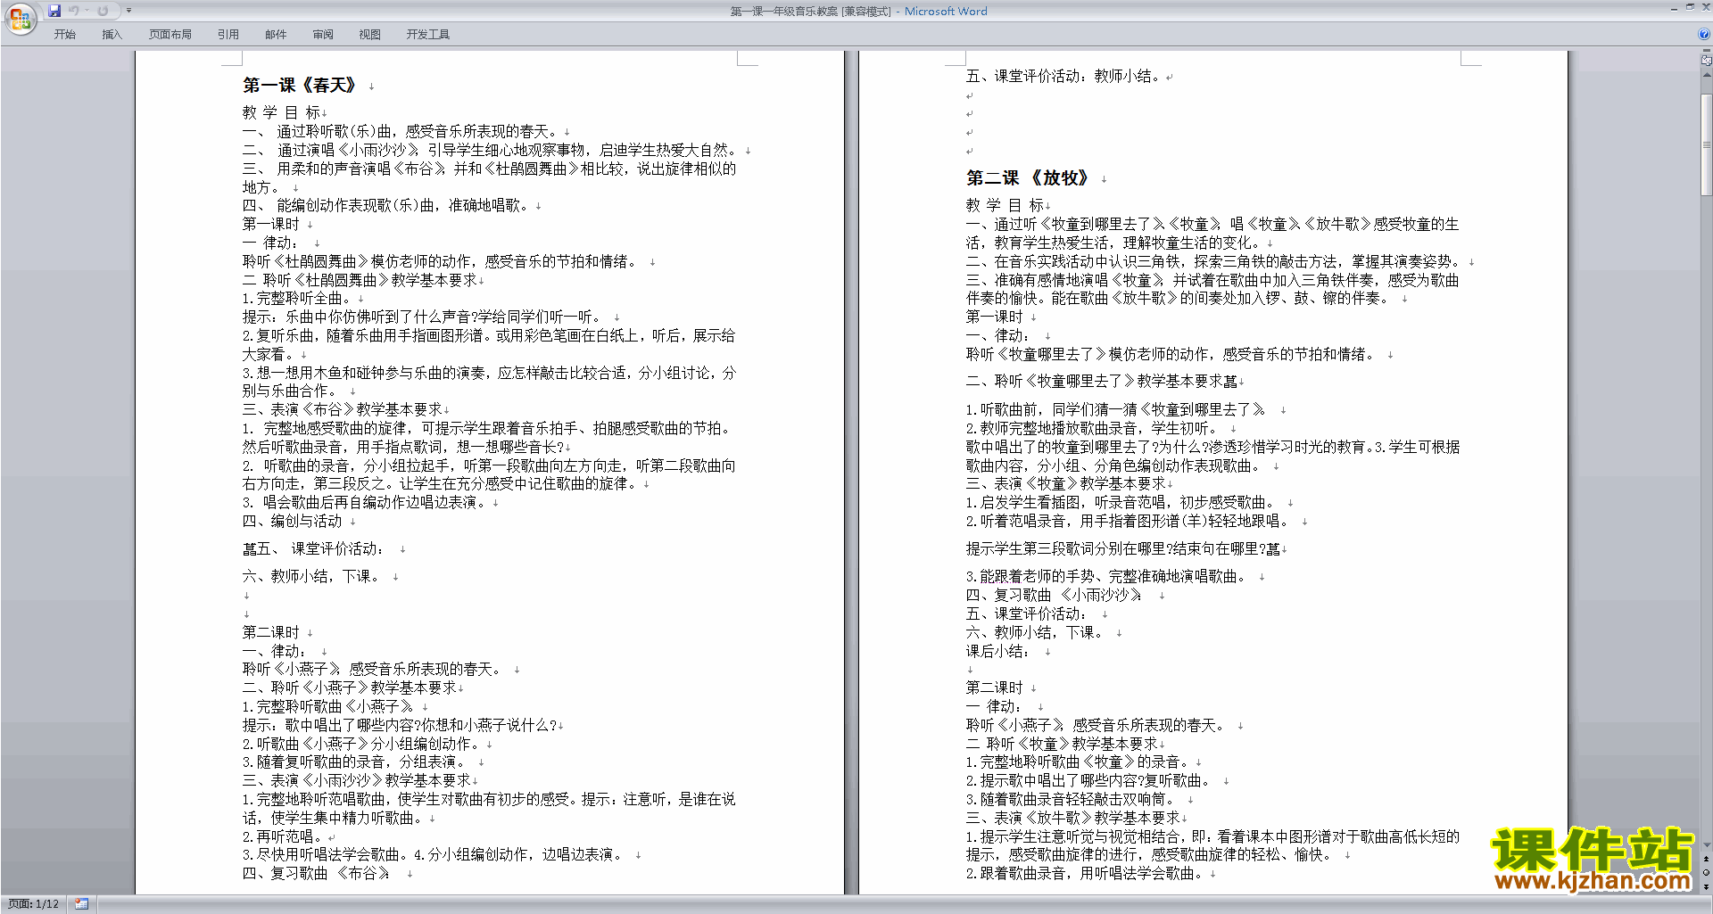Click the line 六、教师小结，下课。on page one
This screenshot has width=1713, height=914.
point(311,576)
